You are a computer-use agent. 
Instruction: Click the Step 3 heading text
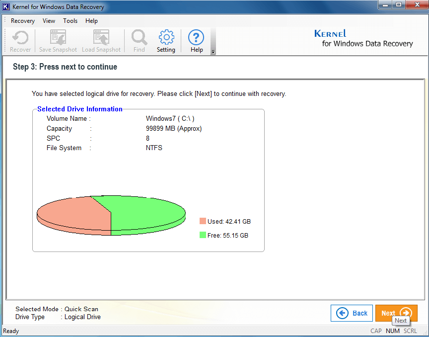point(65,67)
